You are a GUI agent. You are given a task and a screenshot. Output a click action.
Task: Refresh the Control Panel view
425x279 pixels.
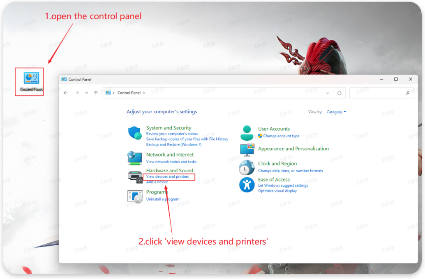(x=339, y=93)
